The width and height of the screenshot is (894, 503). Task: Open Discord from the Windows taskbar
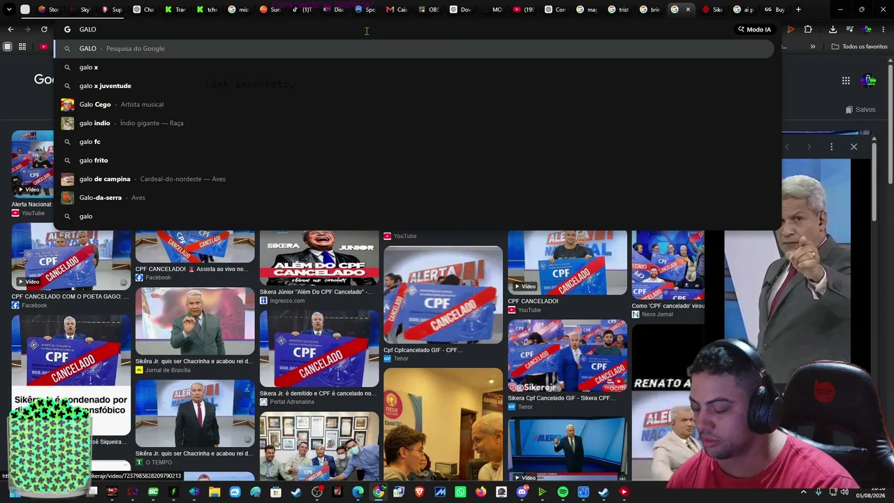point(522,493)
